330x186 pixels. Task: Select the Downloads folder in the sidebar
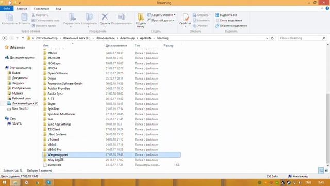pyautogui.click(x=18, y=83)
